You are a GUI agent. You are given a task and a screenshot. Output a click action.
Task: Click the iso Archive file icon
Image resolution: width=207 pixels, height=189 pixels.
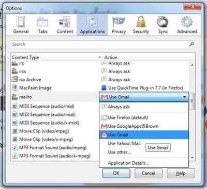coord(14,79)
